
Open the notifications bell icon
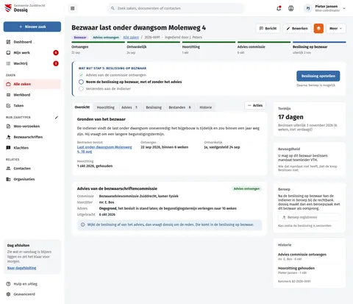click(x=279, y=8)
